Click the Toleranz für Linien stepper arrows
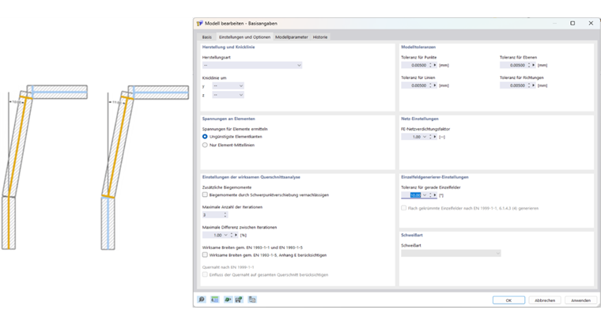The image size is (601, 325). (430, 85)
